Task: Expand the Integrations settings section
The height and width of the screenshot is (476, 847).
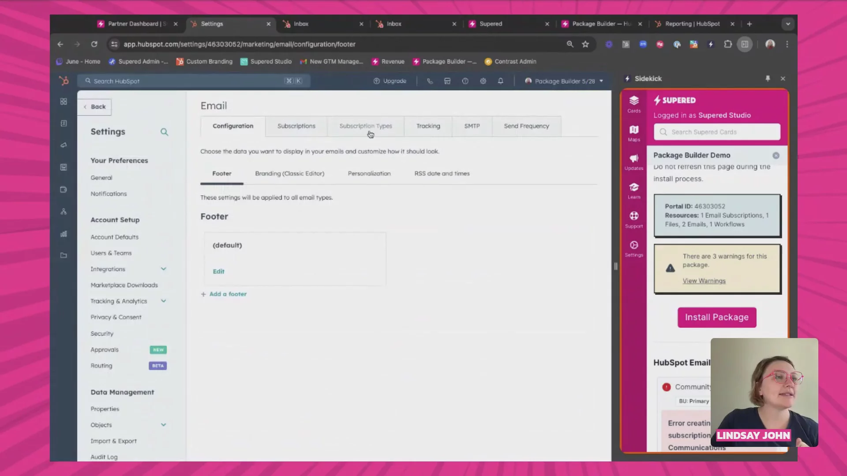Action: pyautogui.click(x=163, y=269)
